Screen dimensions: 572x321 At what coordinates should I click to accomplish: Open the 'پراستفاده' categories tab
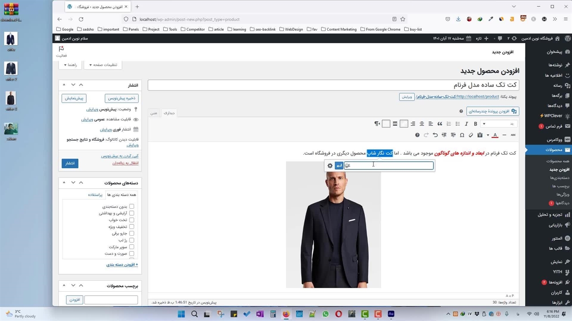click(x=95, y=195)
